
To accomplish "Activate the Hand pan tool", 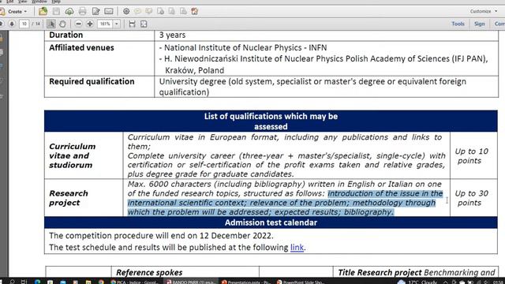I will (62, 24).
